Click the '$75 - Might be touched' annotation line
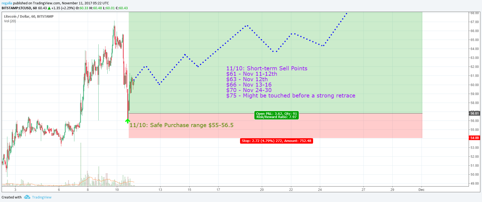482x202 pixels. tap(291, 96)
